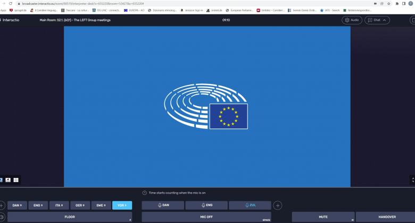Image resolution: width=415 pixels, height=223 pixels.
Task: Click the '09:10' clock text
Action: coord(226,20)
